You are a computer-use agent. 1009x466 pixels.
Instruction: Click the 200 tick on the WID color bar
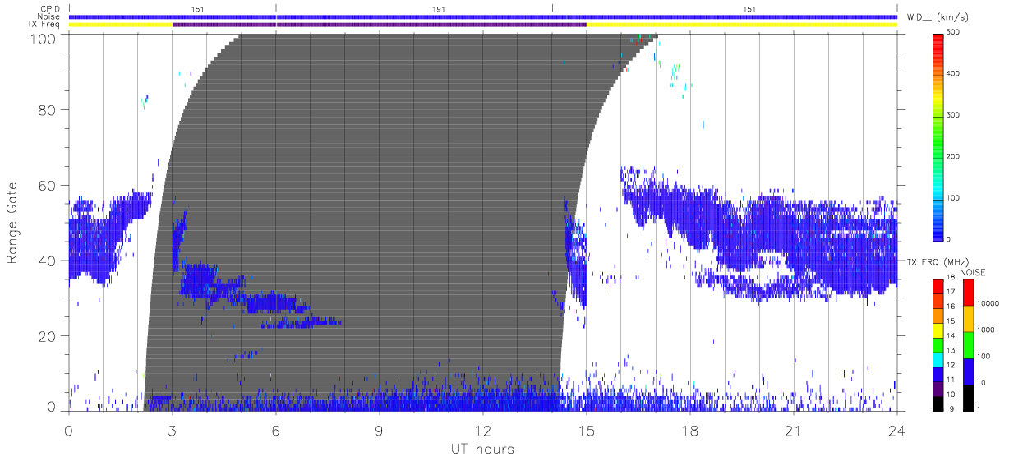[955, 156]
